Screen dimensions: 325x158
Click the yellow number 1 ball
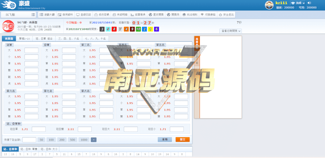coord(150,29)
